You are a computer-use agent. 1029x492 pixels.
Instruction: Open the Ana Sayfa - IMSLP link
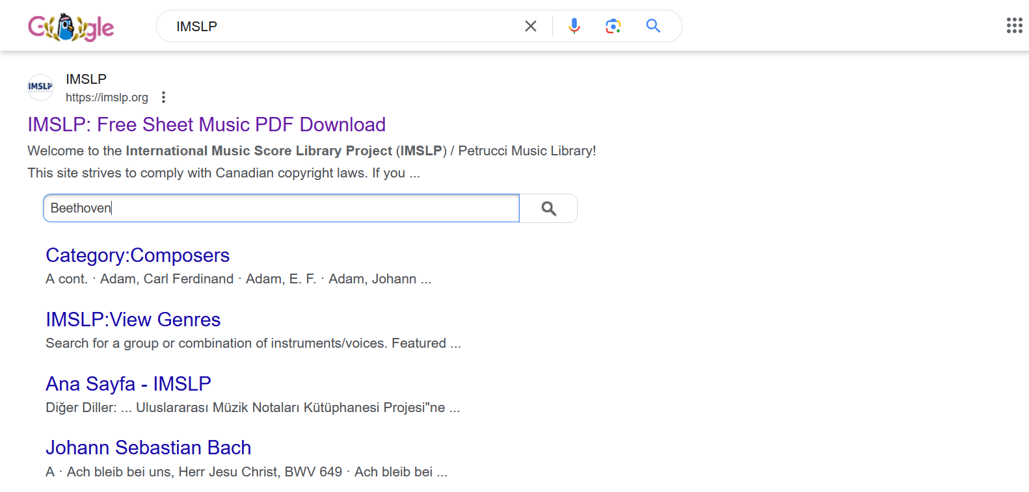coord(128,383)
